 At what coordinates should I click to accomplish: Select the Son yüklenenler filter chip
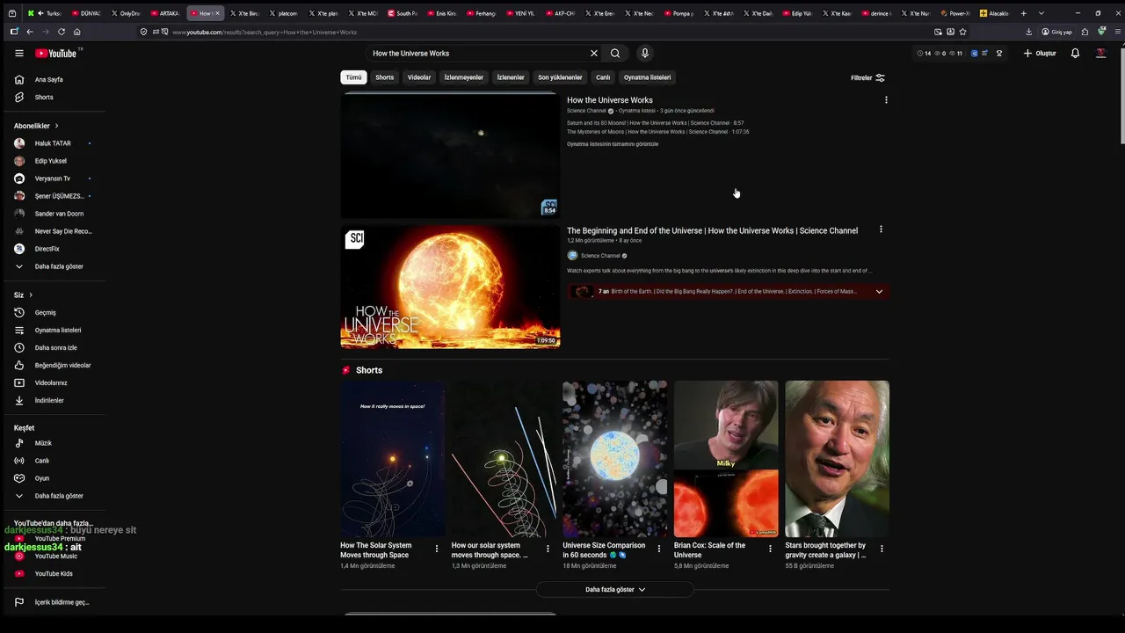click(560, 77)
